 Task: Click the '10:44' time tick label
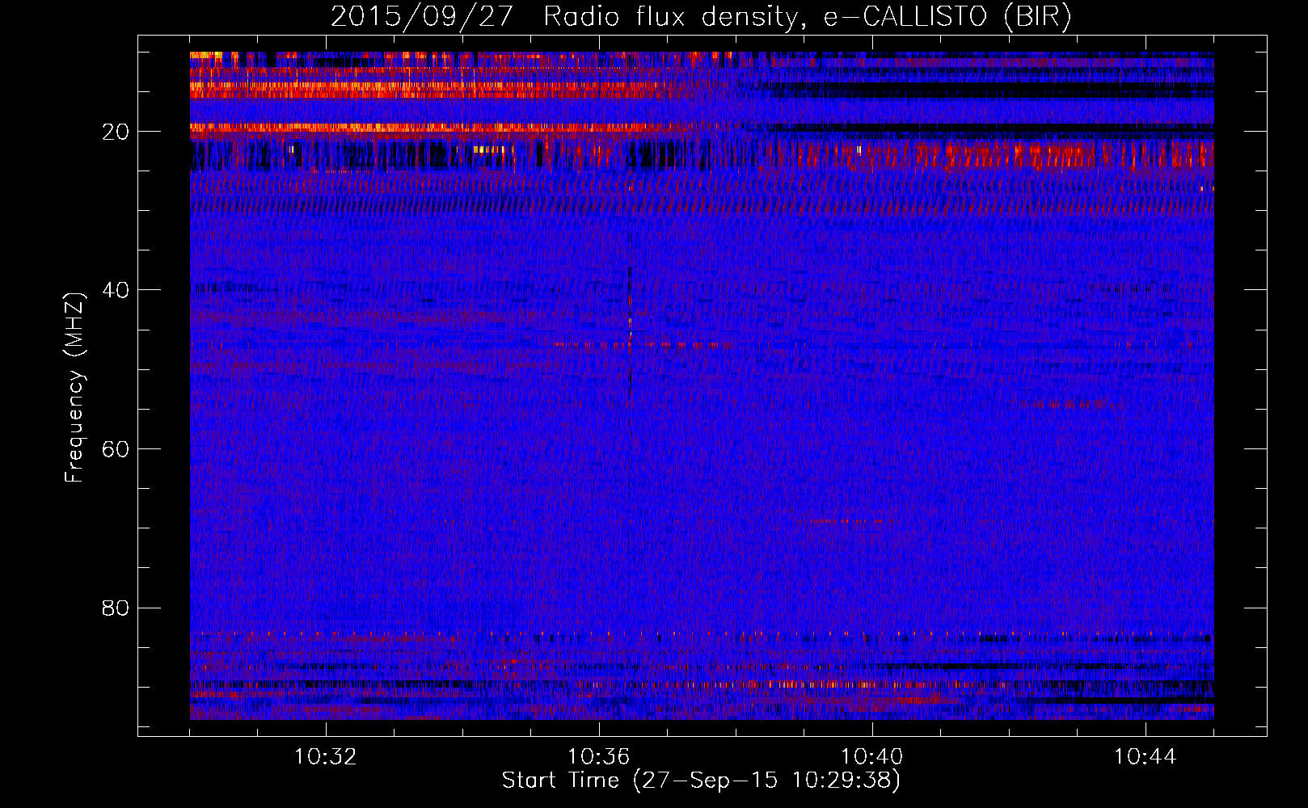point(1146,757)
